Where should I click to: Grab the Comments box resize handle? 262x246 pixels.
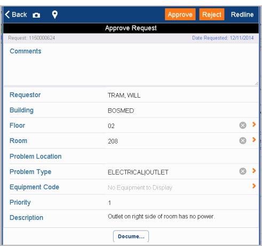coord(256,83)
